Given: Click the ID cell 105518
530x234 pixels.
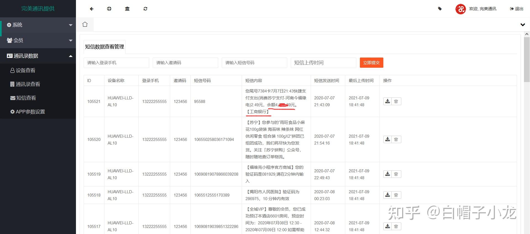Looking at the screenshot, I should pos(94,195).
